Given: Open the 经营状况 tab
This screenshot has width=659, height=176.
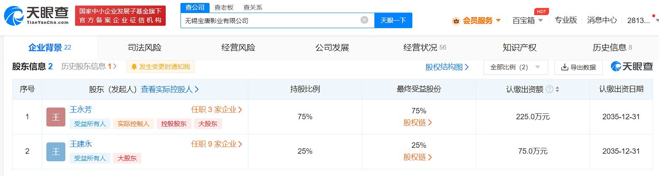Looking at the screenshot, I should pyautogui.click(x=425, y=48).
